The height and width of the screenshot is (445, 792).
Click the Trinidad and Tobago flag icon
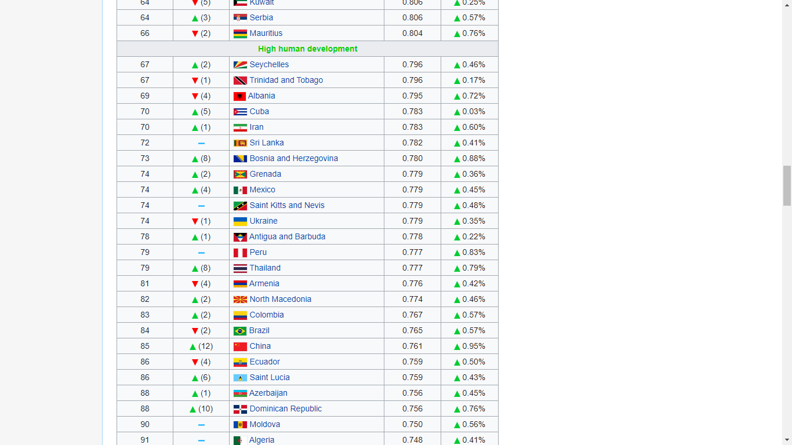(x=240, y=81)
